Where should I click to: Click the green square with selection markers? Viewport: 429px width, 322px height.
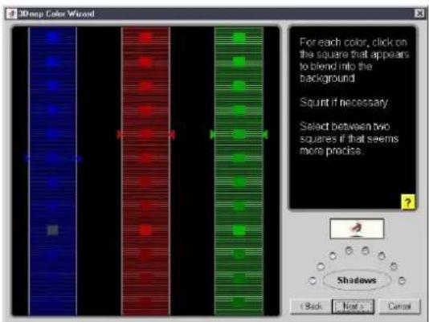click(x=239, y=134)
